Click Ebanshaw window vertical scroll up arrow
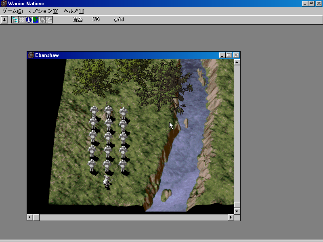This screenshot has width=323, height=242. click(x=237, y=62)
